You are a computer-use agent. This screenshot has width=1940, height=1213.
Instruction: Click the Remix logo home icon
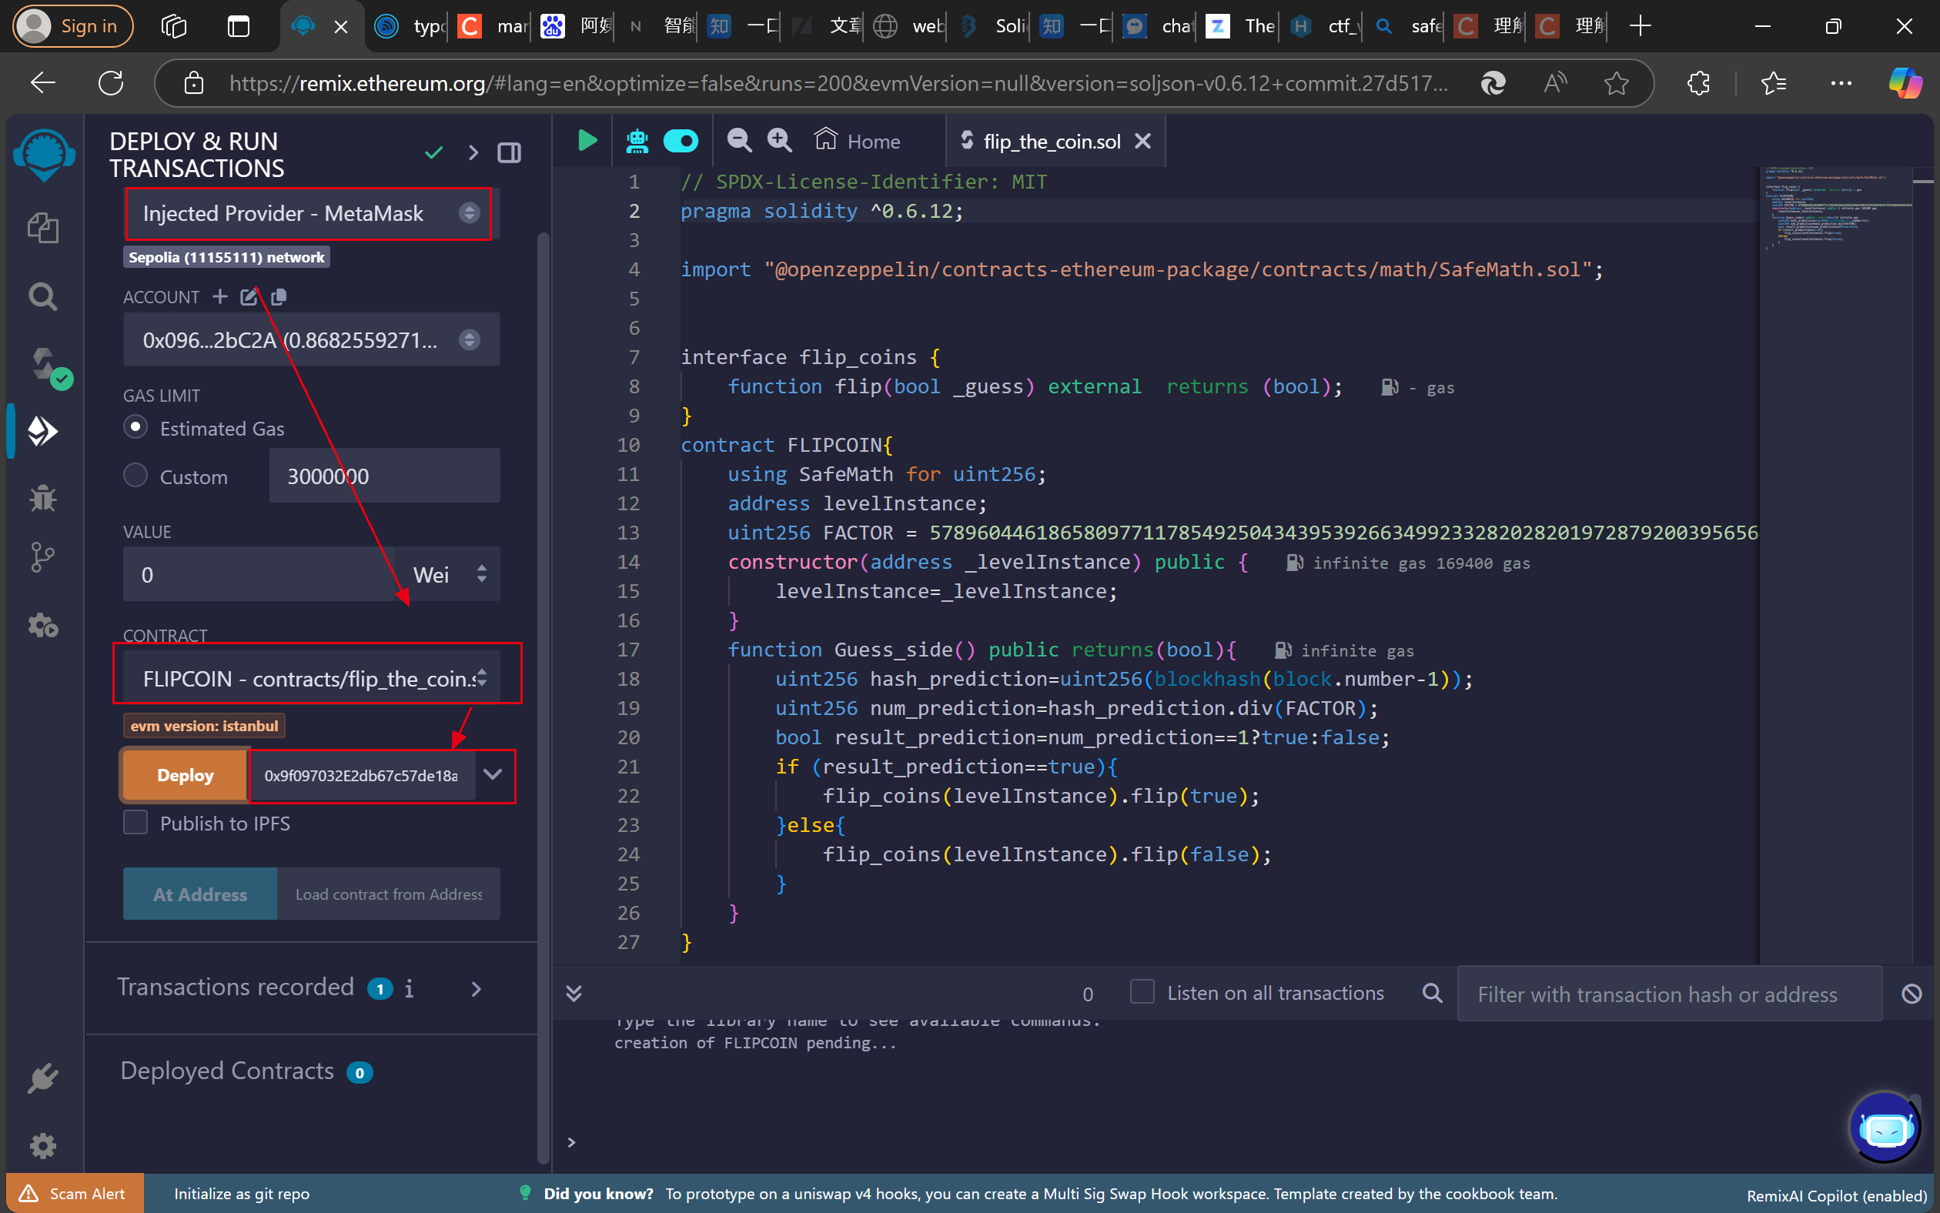point(44,154)
